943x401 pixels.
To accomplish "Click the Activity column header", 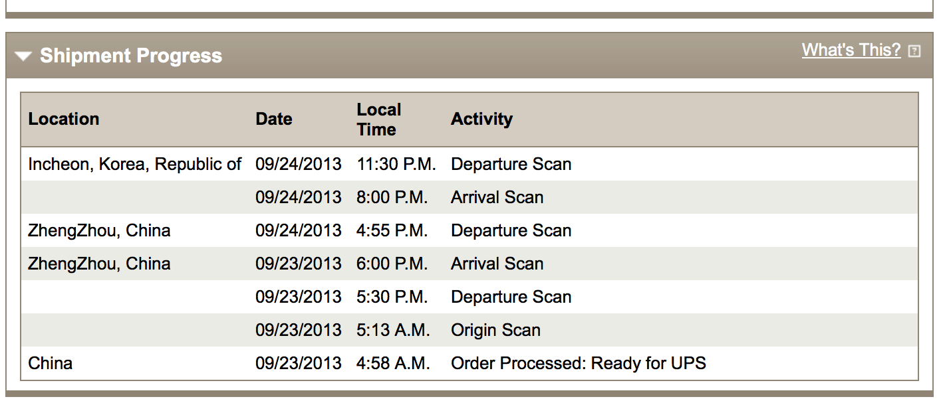I will click(x=481, y=119).
